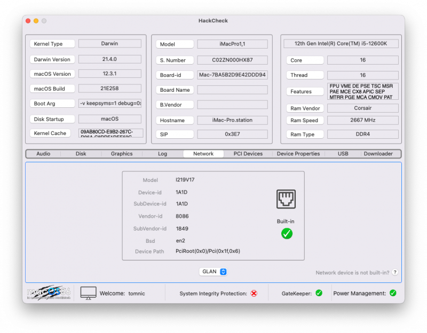The image size is (427, 333).
Task: Click the Ram Speed label button
Action: [x=305, y=121]
